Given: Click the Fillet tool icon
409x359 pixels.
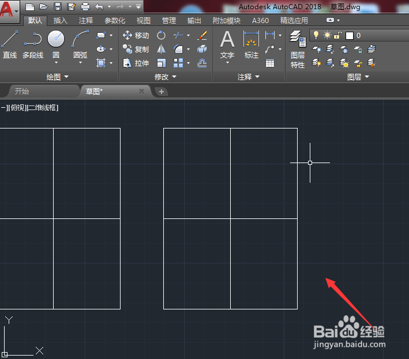Looking at the screenshot, I should click(178, 49).
